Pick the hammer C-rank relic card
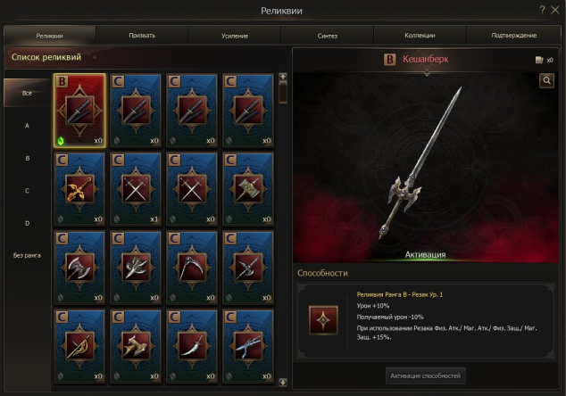The height and width of the screenshot is (396, 566). point(247,189)
